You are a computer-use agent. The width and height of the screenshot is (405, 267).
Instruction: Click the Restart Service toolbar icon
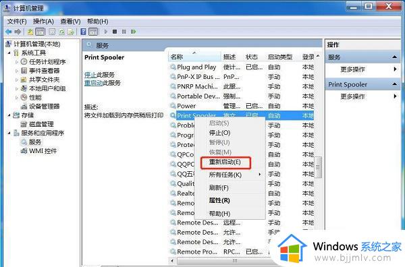click(133, 32)
